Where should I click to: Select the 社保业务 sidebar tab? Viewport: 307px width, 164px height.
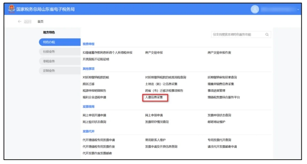coord(60,51)
